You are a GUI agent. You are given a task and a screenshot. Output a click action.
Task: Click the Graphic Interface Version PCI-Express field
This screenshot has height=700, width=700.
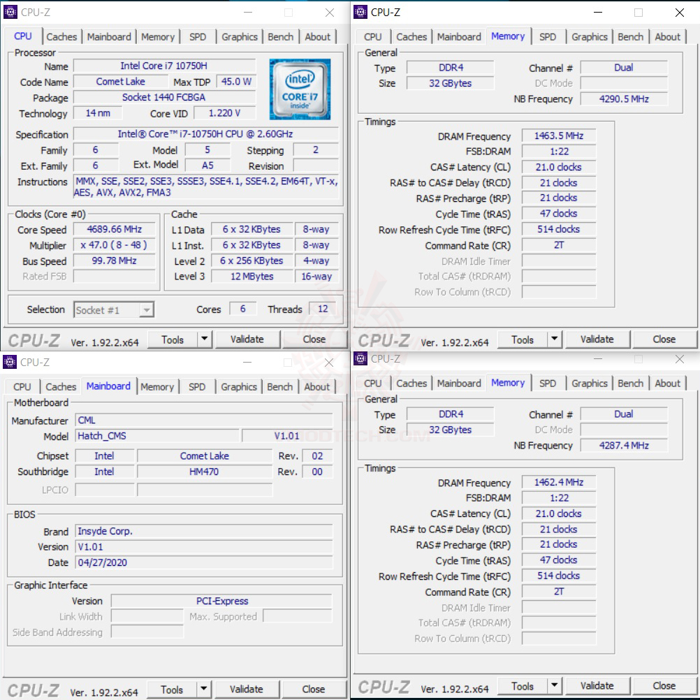click(222, 601)
